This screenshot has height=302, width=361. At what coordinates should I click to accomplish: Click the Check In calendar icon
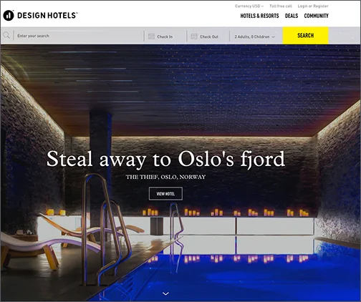151,36
